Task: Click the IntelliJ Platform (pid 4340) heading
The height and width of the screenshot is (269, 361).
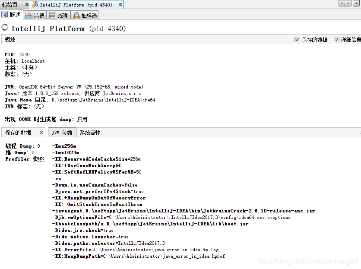Action: click(68, 28)
